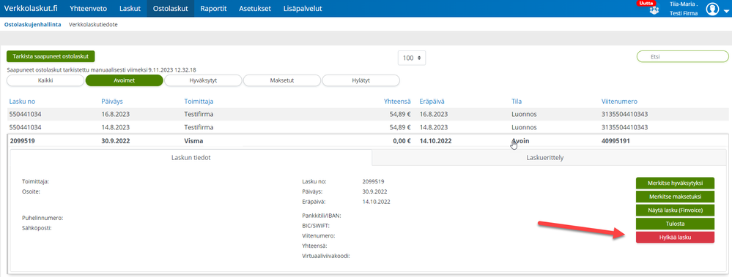This screenshot has width=732, height=277.
Task: Open the Laskut menu
Action: pyautogui.click(x=130, y=8)
